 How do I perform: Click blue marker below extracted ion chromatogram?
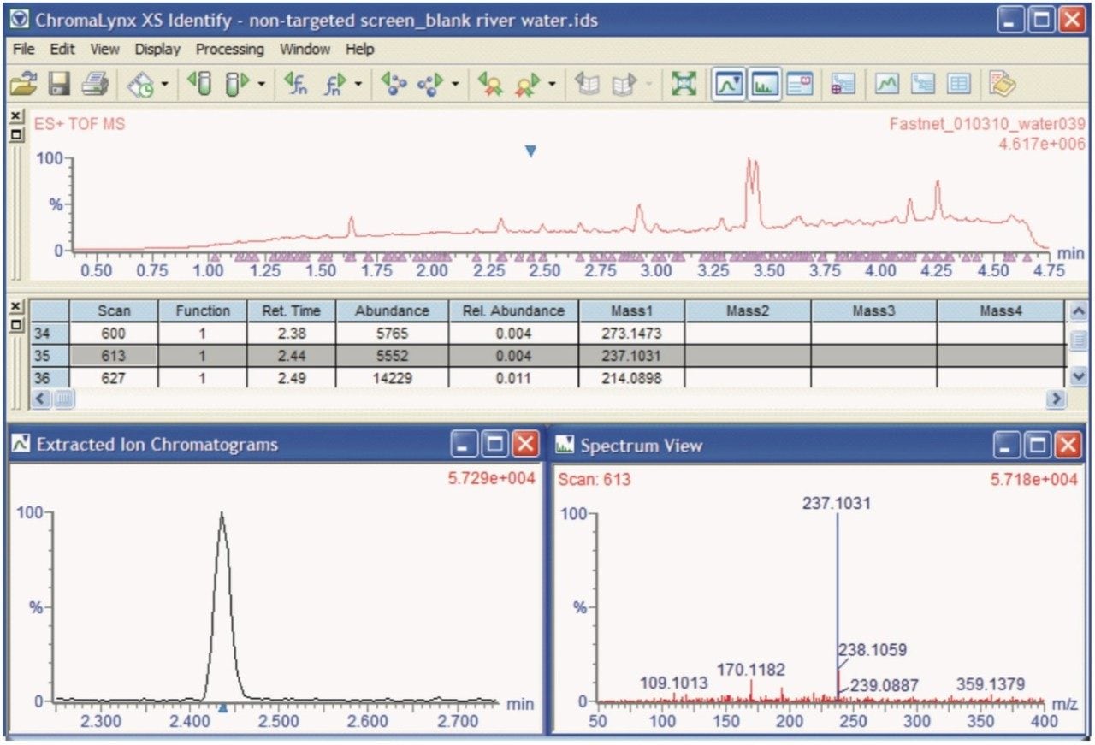(x=222, y=707)
